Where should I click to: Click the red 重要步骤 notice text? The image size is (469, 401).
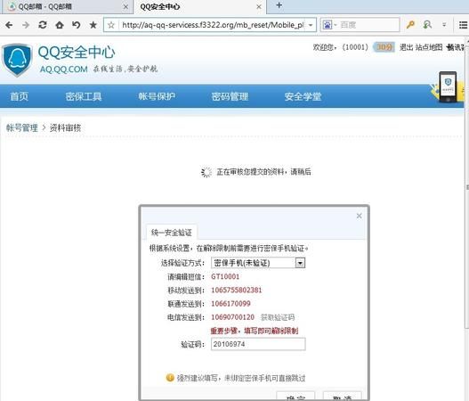tap(255, 331)
